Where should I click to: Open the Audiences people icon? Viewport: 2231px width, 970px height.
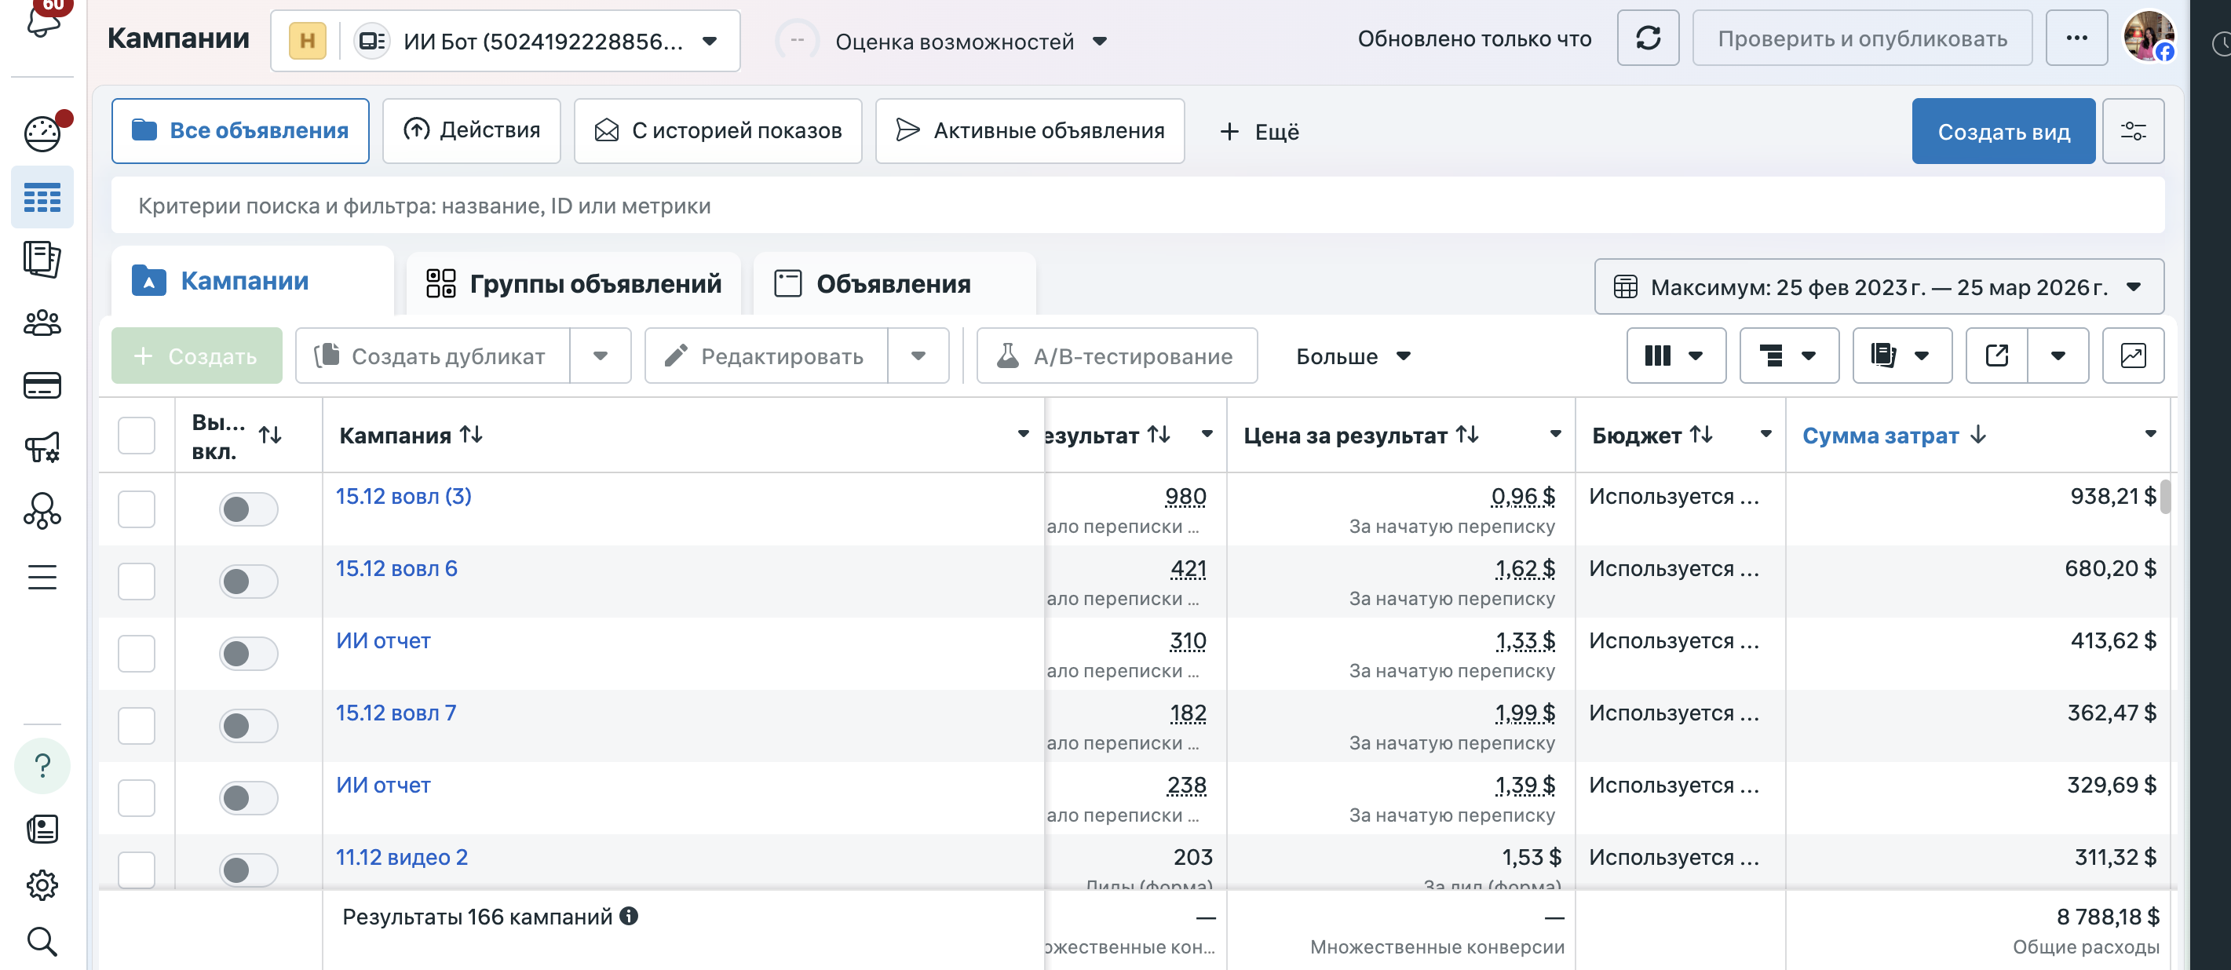click(42, 323)
